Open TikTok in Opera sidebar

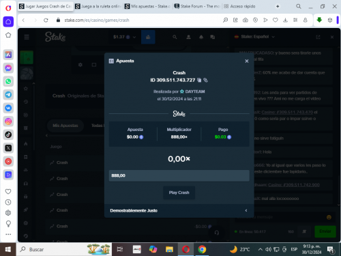tap(8, 134)
